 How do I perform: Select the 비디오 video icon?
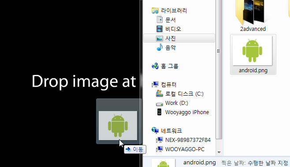point(160,29)
